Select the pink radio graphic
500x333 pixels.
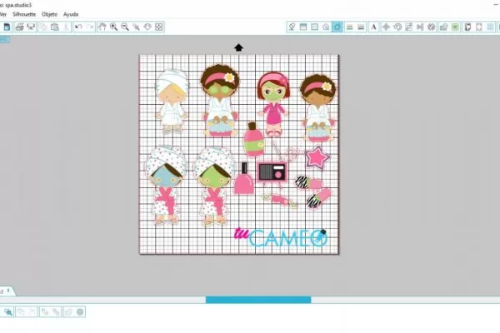(272, 171)
